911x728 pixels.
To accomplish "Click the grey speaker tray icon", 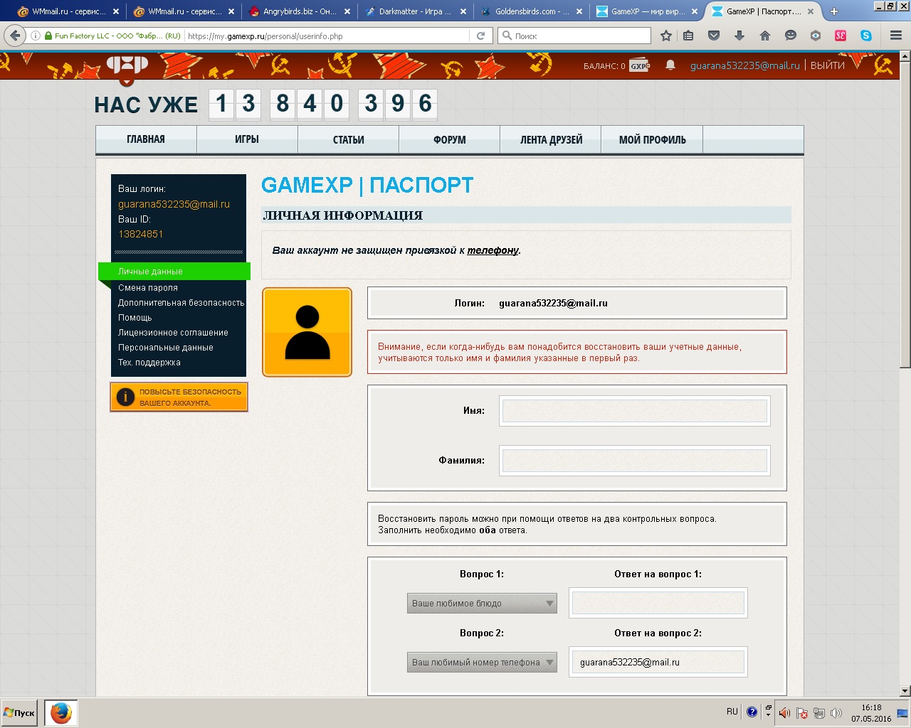I will pyautogui.click(x=836, y=712).
